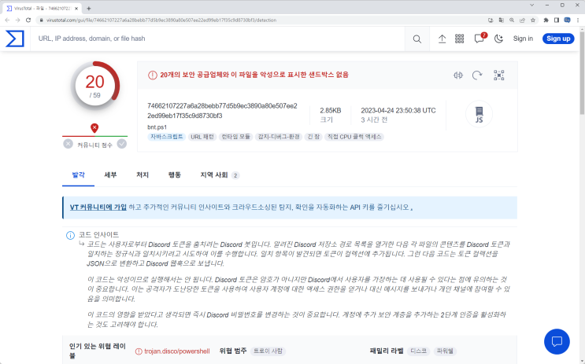585x364 pixels.
Task: Vote harmless with the checkmark community icon
Action: coord(121,144)
